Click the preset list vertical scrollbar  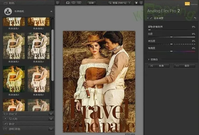53,55
